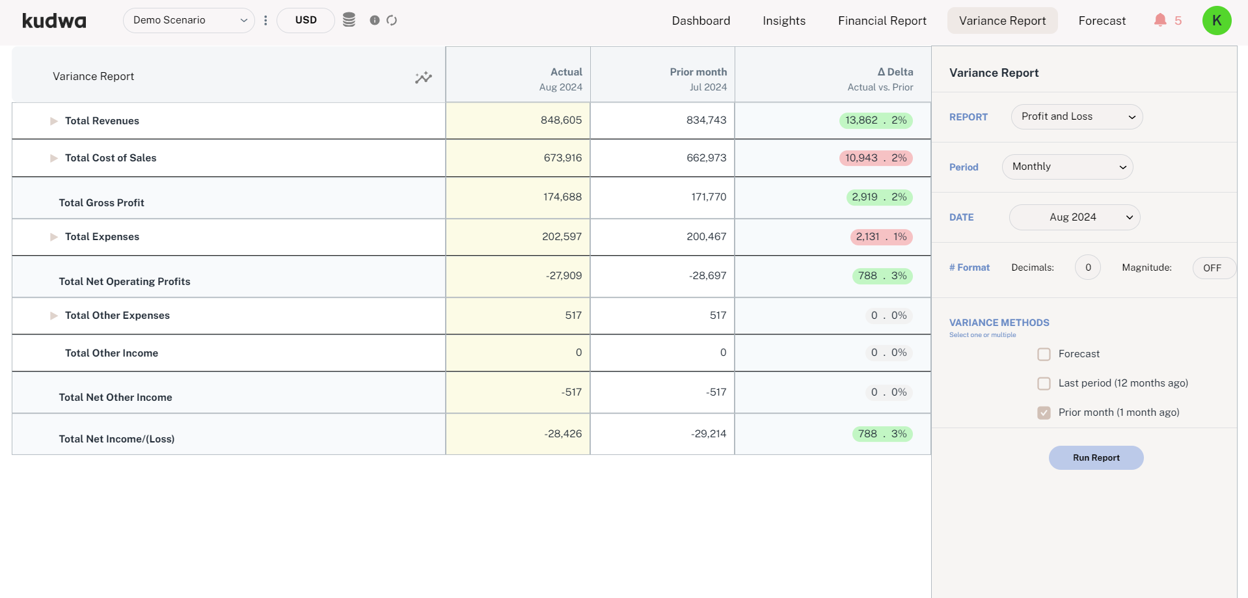Image resolution: width=1248 pixels, height=598 pixels.
Task: Expand the Total Cost of Sales row
Action: click(x=54, y=158)
